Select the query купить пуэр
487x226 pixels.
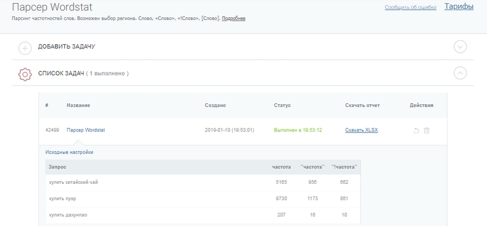(64, 198)
